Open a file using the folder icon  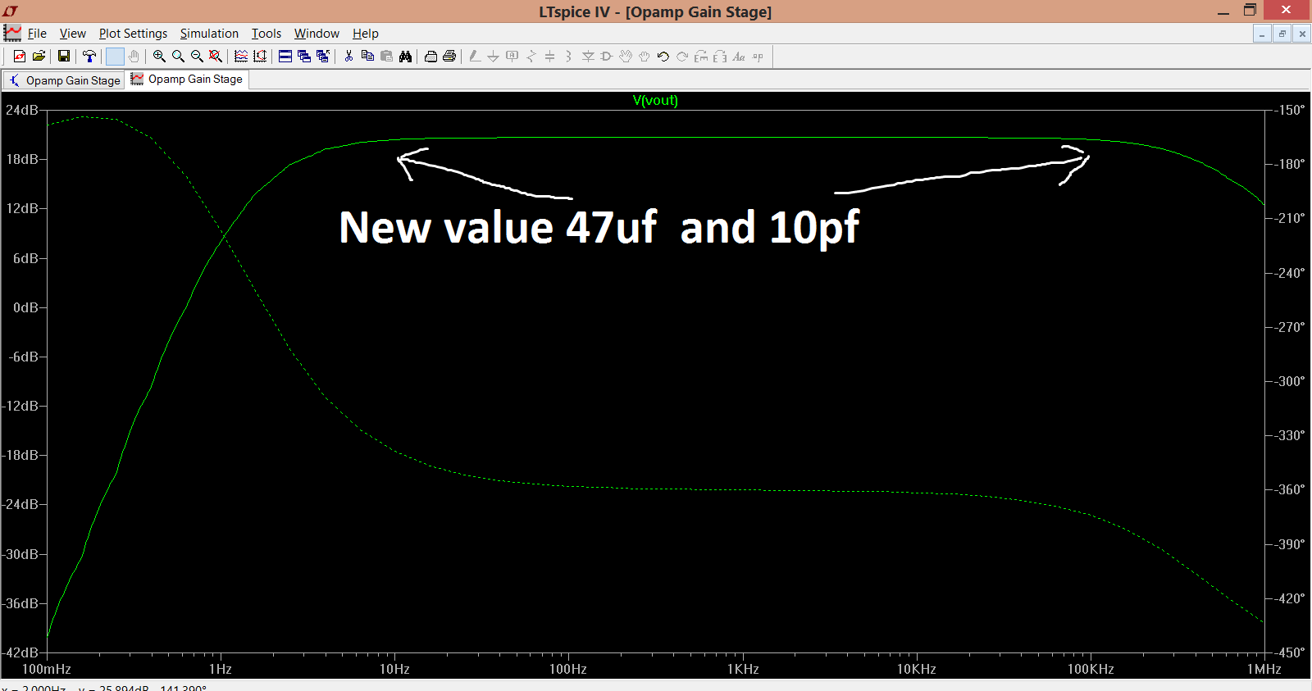click(39, 56)
